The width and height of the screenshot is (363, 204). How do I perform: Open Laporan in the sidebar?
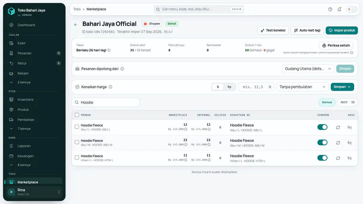click(34, 146)
